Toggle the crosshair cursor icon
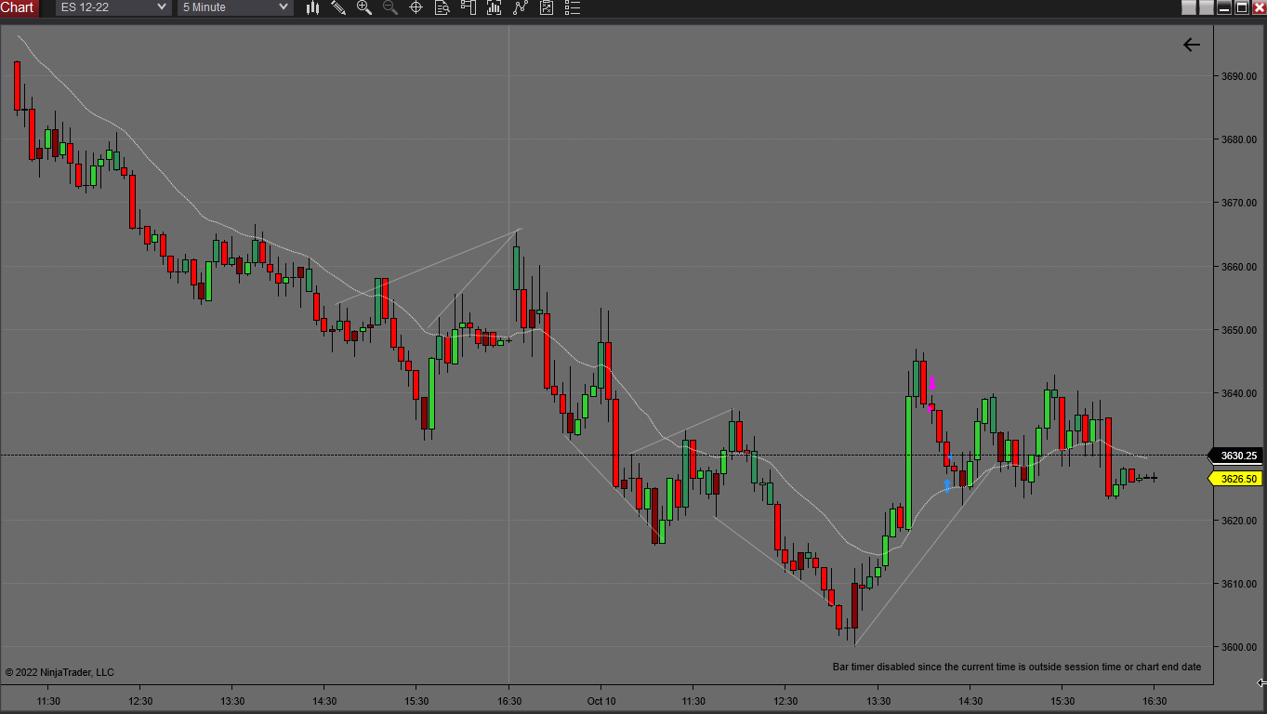Image resolution: width=1267 pixels, height=714 pixels. click(x=416, y=7)
